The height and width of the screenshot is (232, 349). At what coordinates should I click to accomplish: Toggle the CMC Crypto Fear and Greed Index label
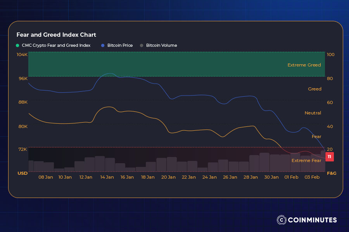point(56,46)
